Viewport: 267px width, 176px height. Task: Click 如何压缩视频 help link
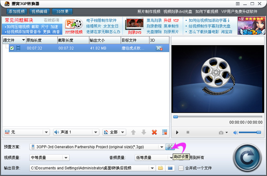[18, 27]
